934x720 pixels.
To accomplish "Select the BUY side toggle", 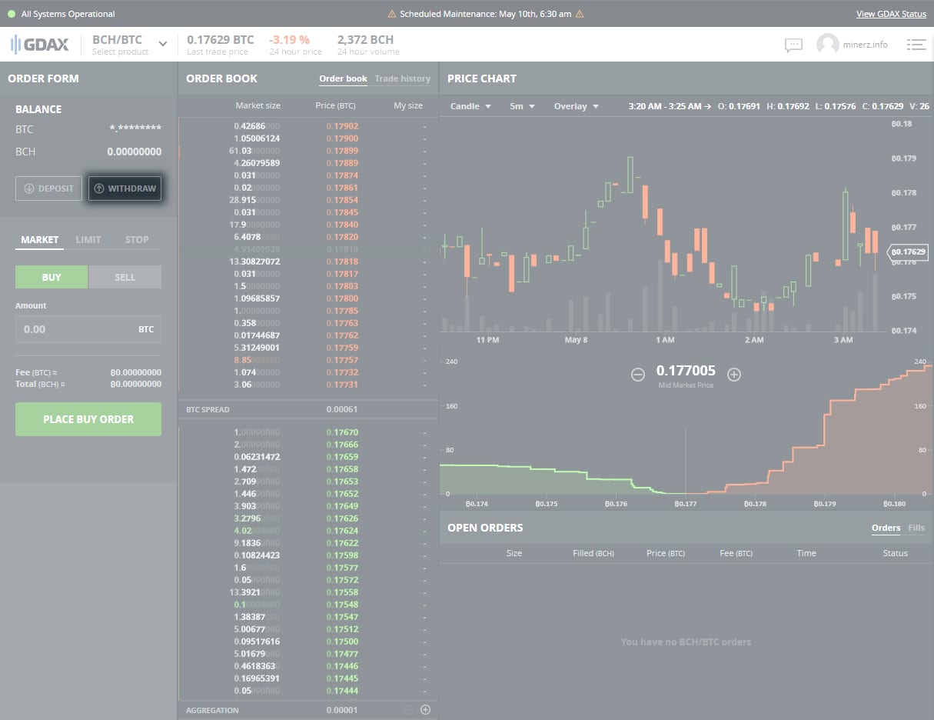I will click(x=52, y=277).
